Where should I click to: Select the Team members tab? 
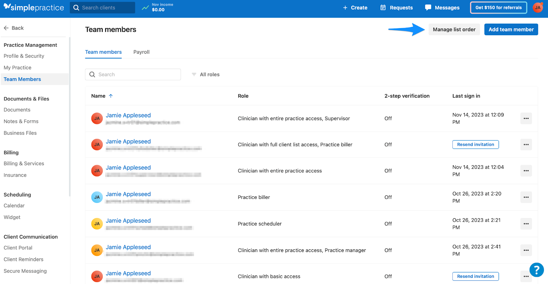[103, 52]
